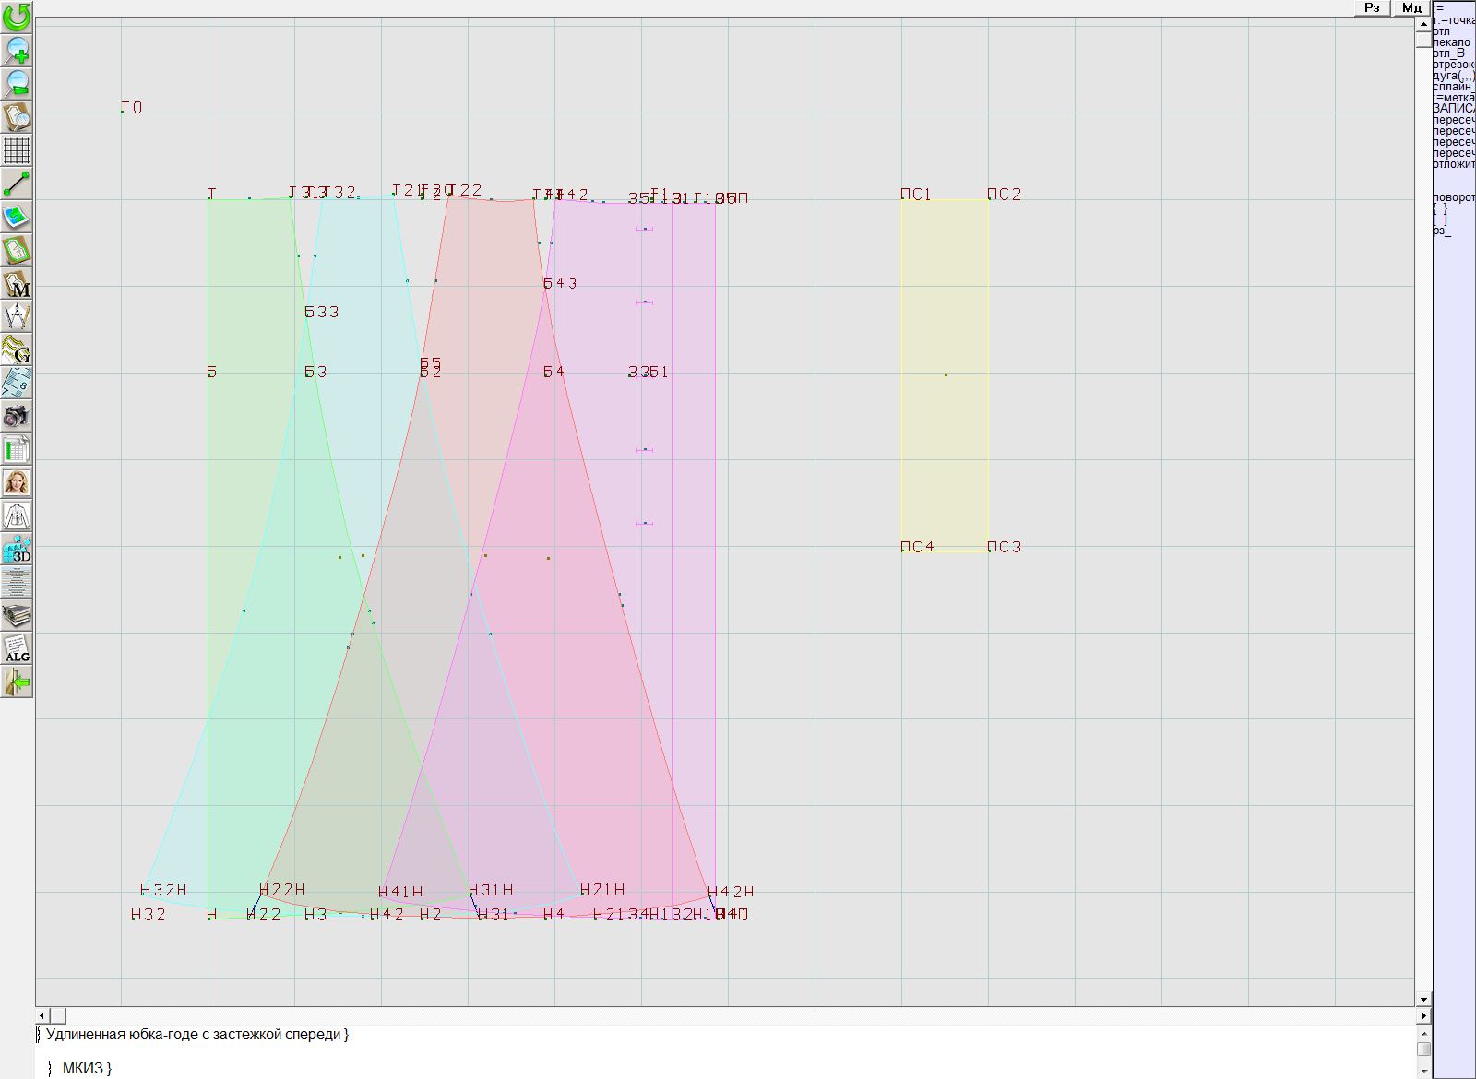Launch the 3D view icon

17,550
